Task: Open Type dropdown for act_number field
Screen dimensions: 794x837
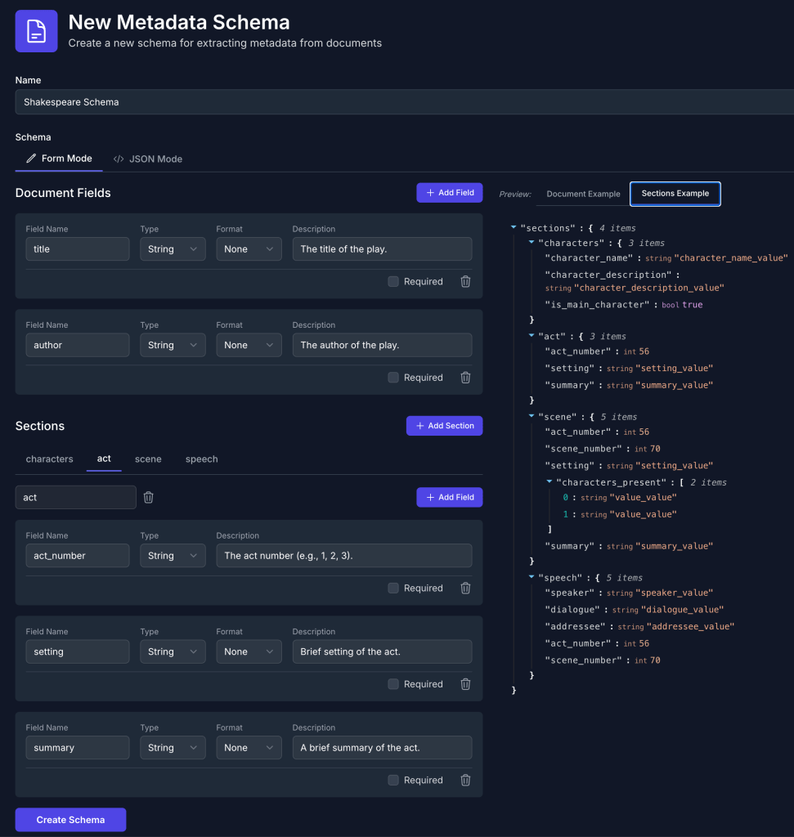Action: tap(172, 556)
